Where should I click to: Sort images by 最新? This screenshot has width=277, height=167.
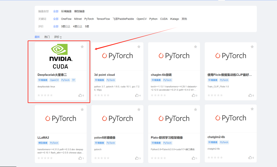pyautogui.click(x=37, y=37)
